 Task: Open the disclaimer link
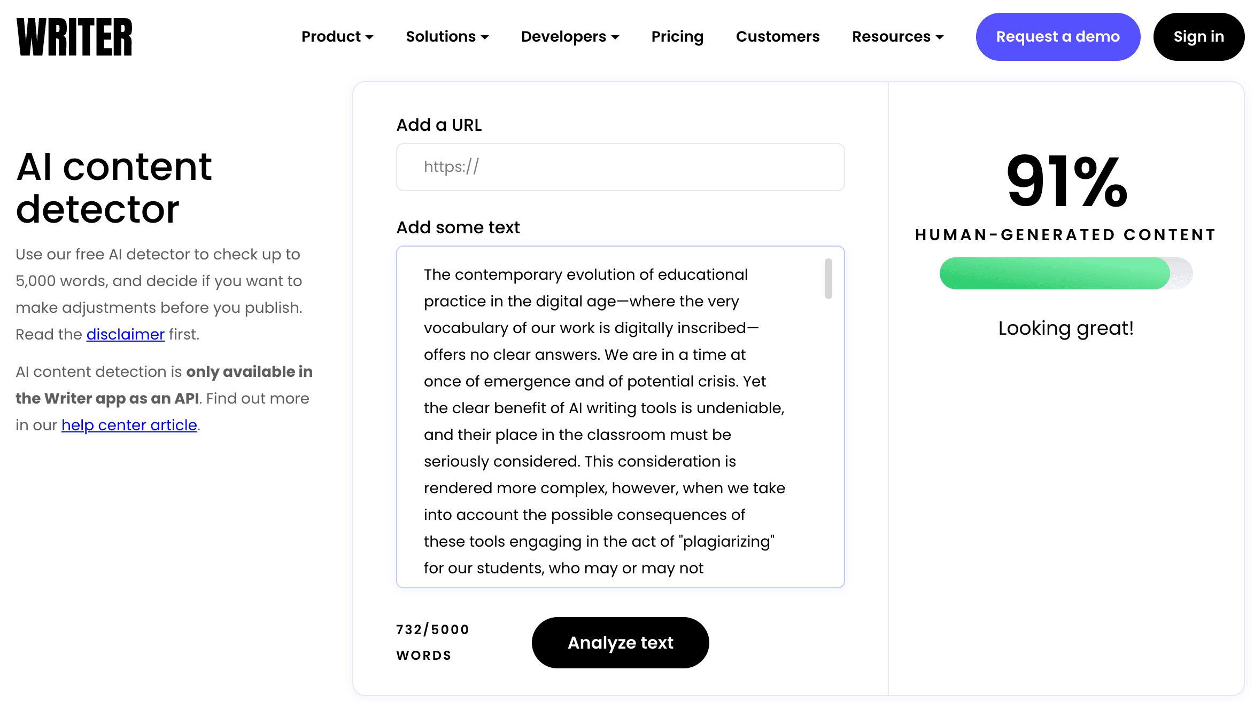click(125, 334)
